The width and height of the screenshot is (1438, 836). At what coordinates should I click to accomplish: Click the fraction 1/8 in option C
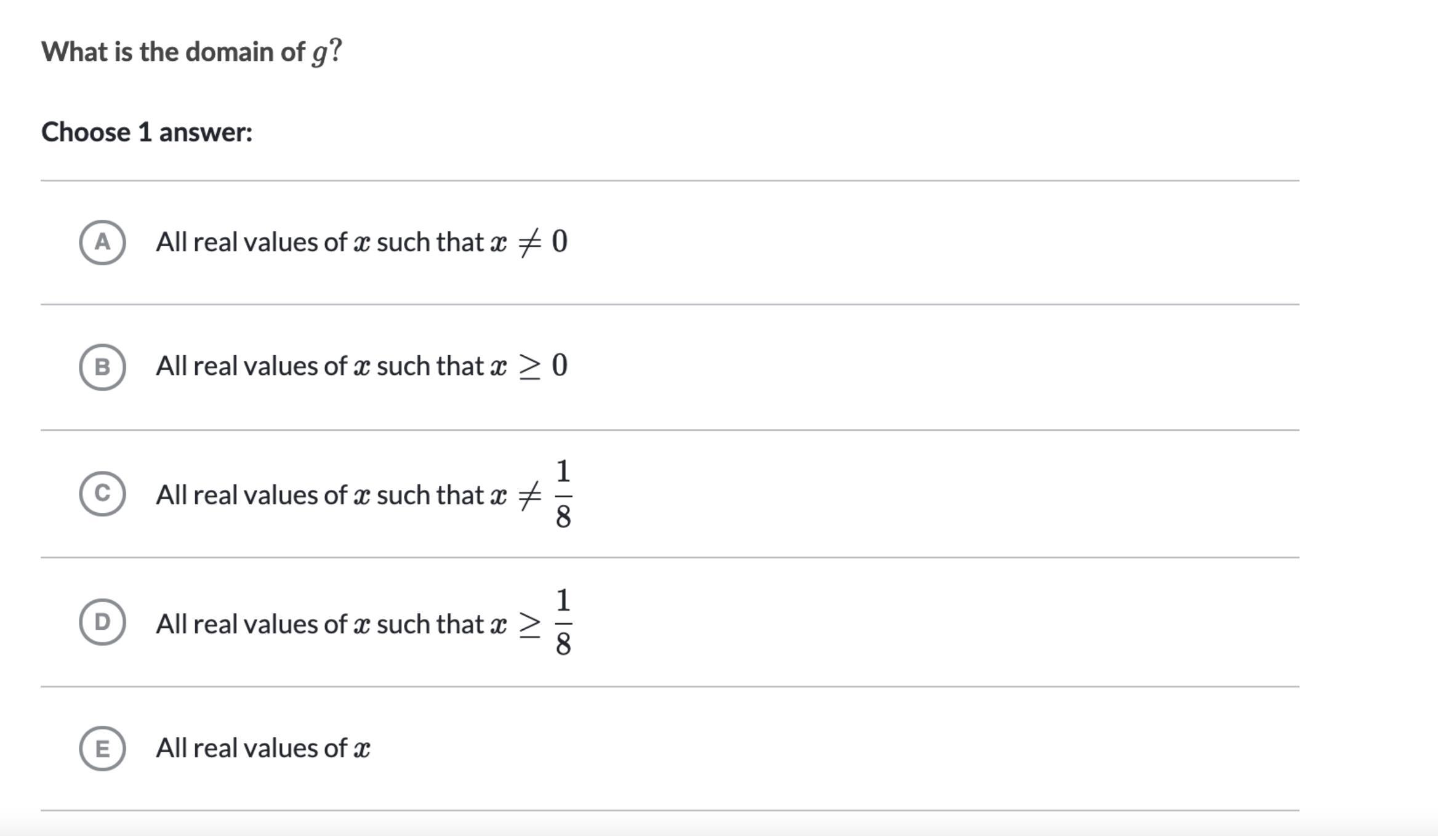pyautogui.click(x=563, y=494)
